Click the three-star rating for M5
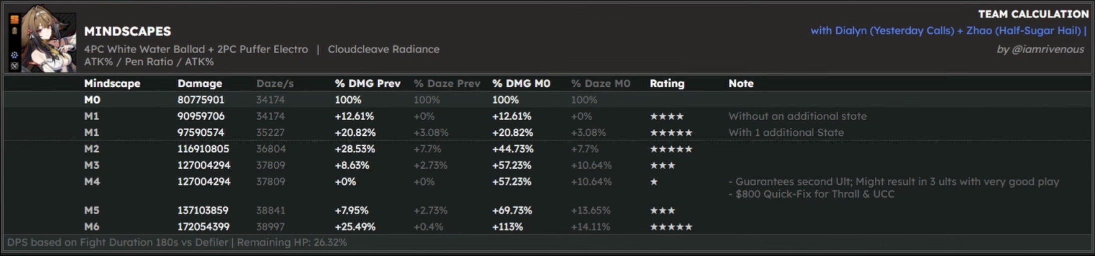Image resolution: width=1095 pixels, height=256 pixels. click(x=662, y=211)
